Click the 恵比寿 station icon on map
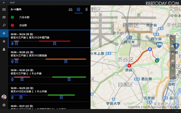 pos(137,79)
